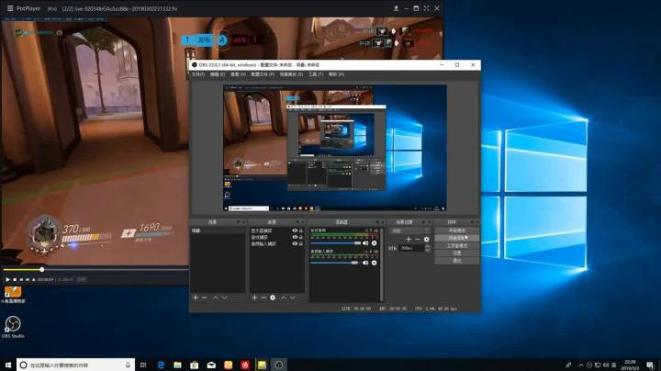Open the 文件(F) menu in OBS
This screenshot has width=661, height=371.
click(197, 74)
